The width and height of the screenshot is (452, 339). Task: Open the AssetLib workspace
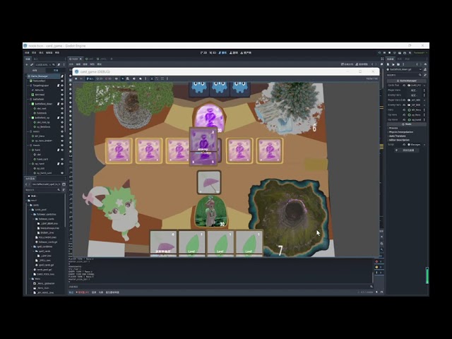pyautogui.click(x=246, y=53)
